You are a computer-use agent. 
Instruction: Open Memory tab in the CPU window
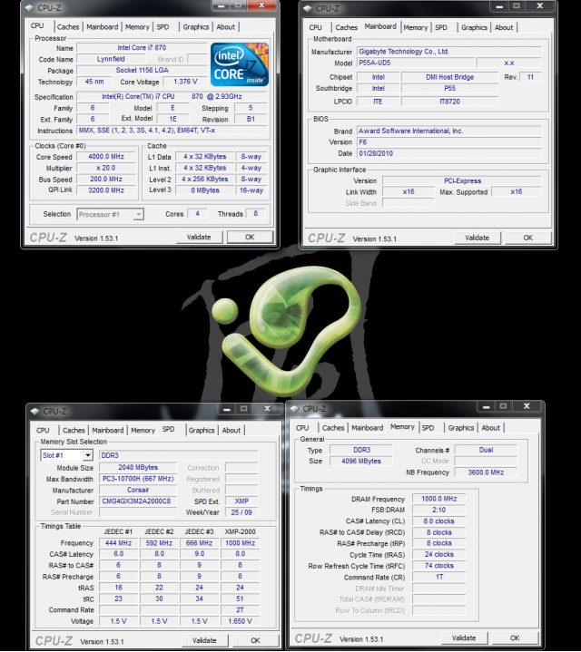[x=137, y=27]
